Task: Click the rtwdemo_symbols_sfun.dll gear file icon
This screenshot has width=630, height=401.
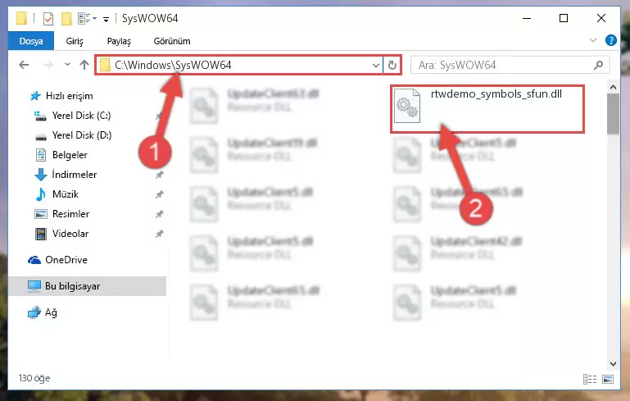Action: tap(407, 106)
